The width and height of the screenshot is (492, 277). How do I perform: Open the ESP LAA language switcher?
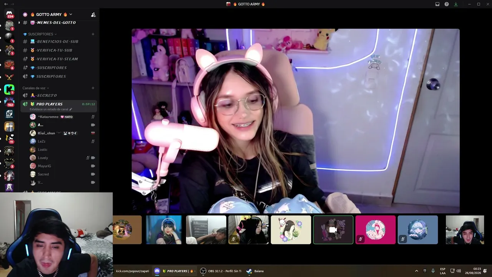tap(443, 271)
